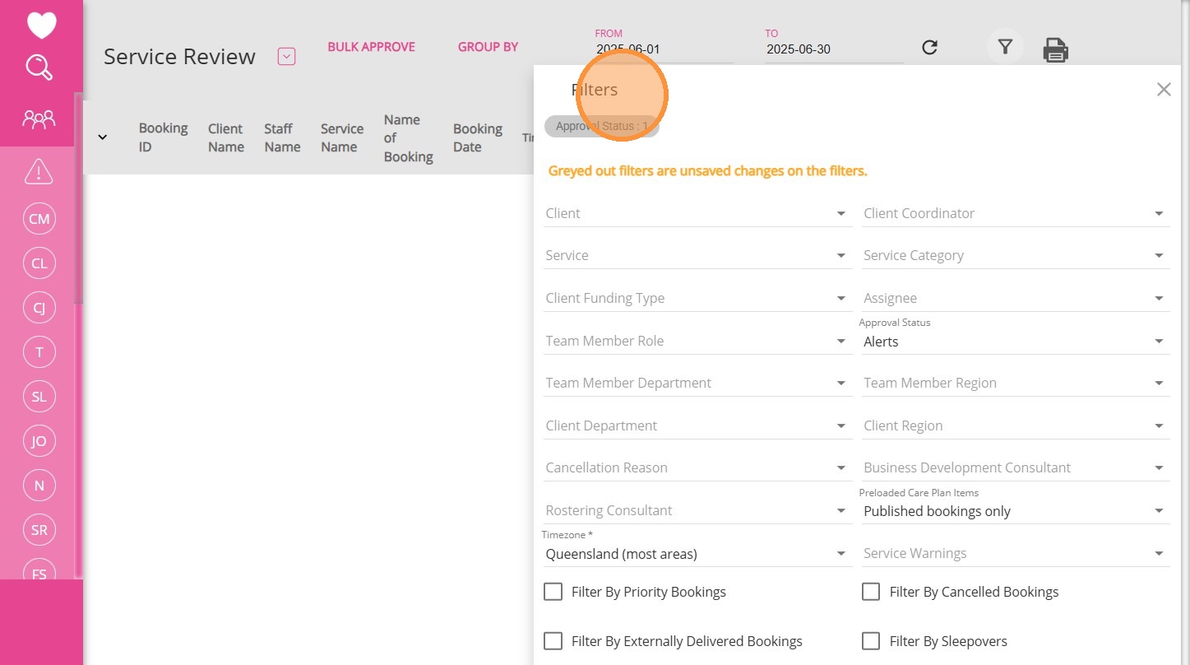Screen dimensions: 1190x665
Task: Click the heart logo icon
Action: point(41,26)
